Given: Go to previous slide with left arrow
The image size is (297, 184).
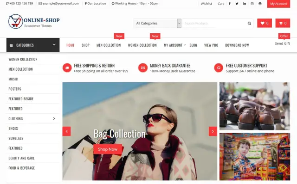Looking at the screenshot, I should click(x=66, y=131).
